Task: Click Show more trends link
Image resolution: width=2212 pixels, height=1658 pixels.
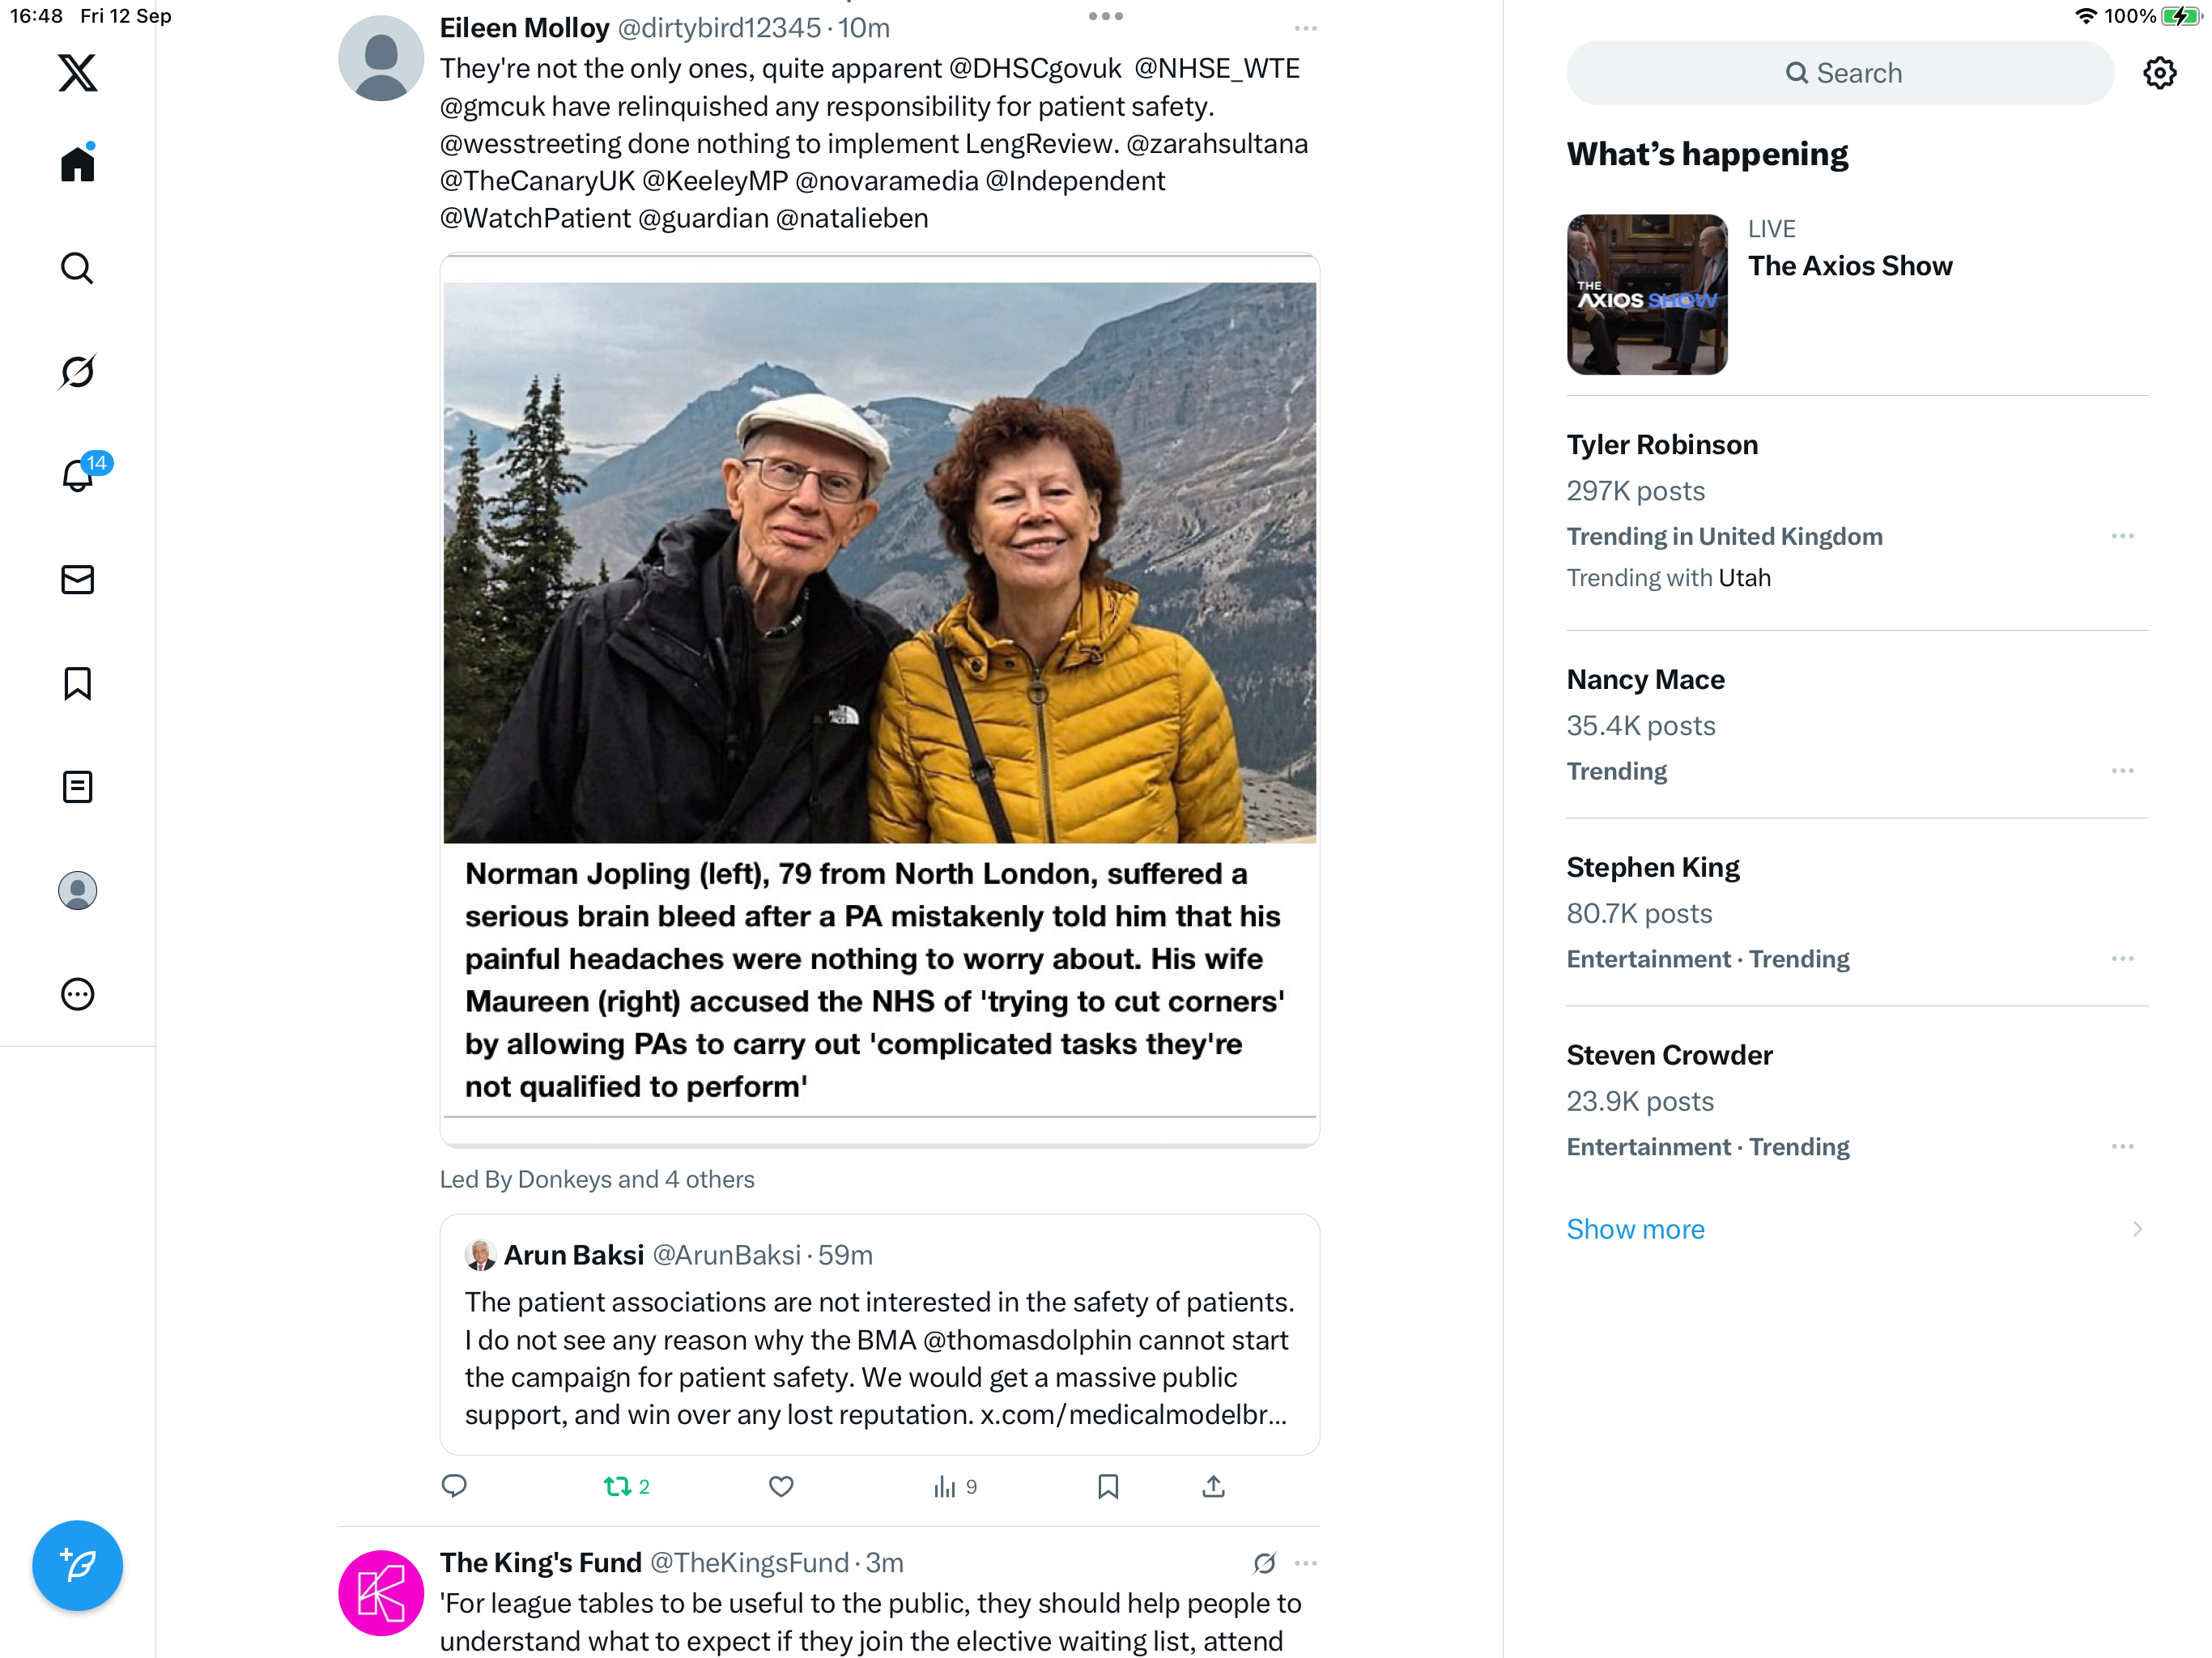Action: point(1635,1229)
